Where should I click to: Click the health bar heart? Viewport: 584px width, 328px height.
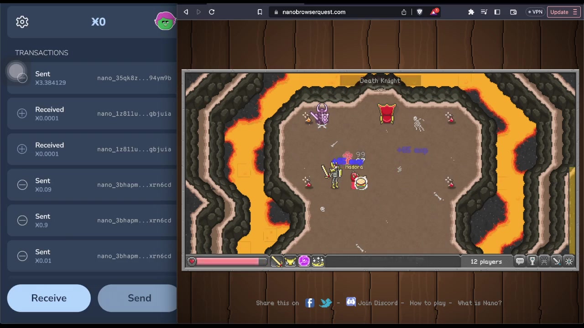192,261
